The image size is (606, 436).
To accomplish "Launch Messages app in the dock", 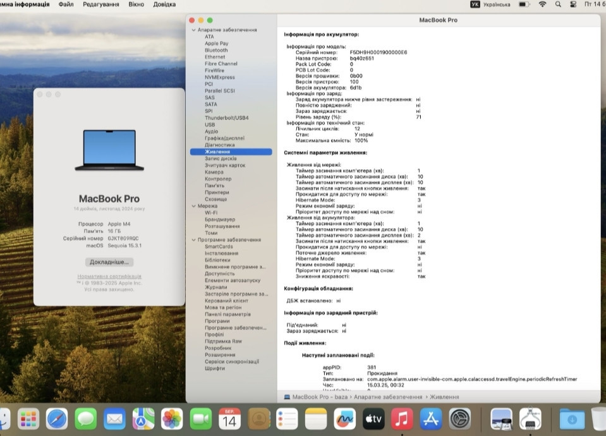I will click(x=85, y=418).
